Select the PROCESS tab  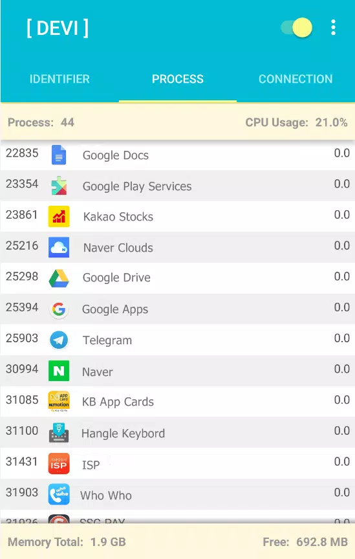177,79
